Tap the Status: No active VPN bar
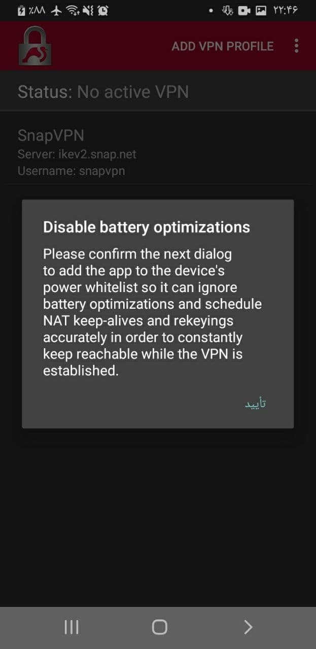The height and width of the screenshot is (649, 316). click(158, 92)
